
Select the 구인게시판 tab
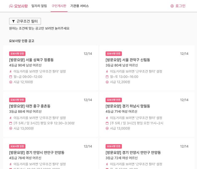[59, 6]
